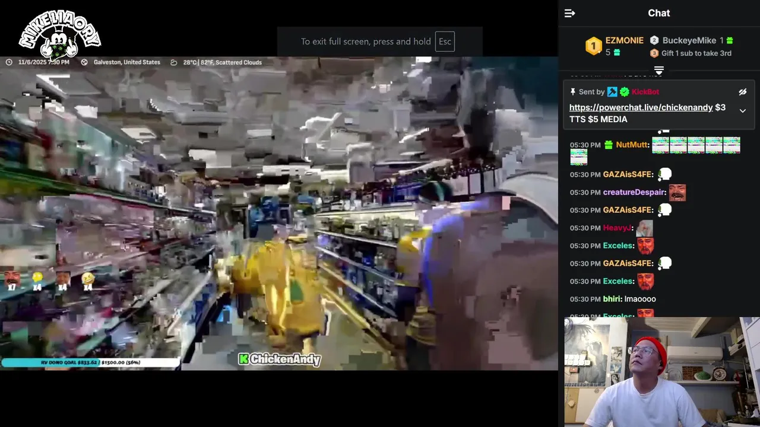Screen dimensions: 760x427
Task: Click the clock icon in stream overlay
Action: coord(9,62)
